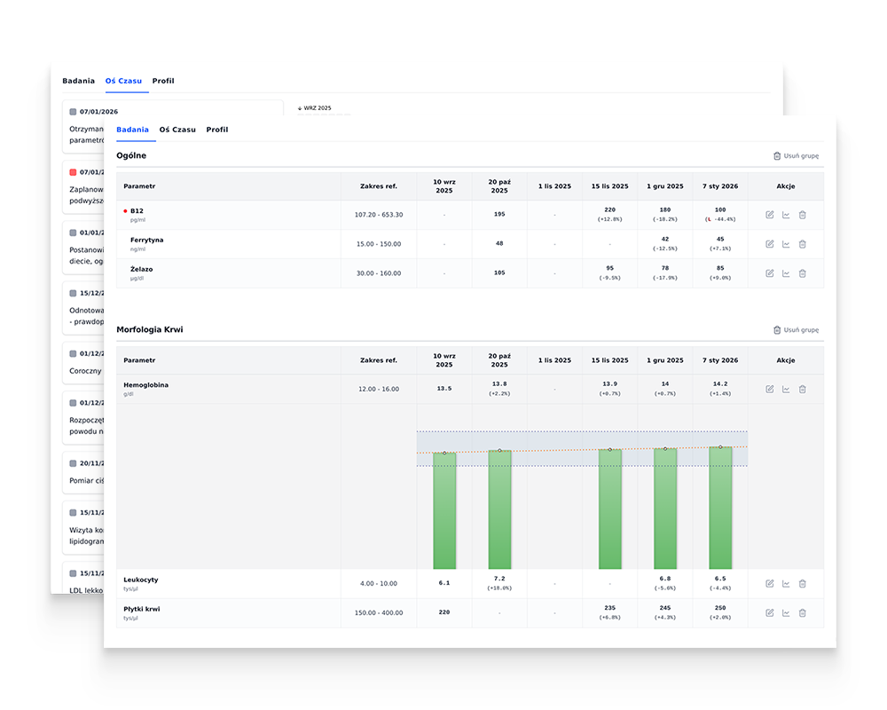
Task: Open the chart icon for Żelazo
Action: tap(786, 273)
